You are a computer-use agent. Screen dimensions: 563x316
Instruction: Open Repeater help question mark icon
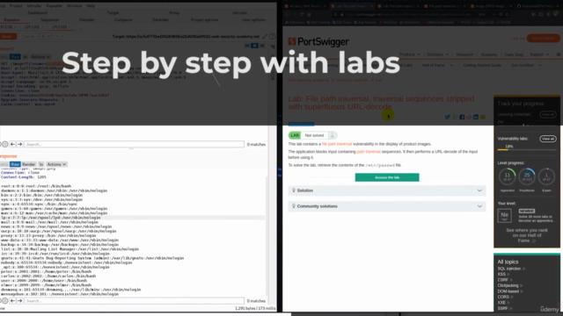(273, 36)
